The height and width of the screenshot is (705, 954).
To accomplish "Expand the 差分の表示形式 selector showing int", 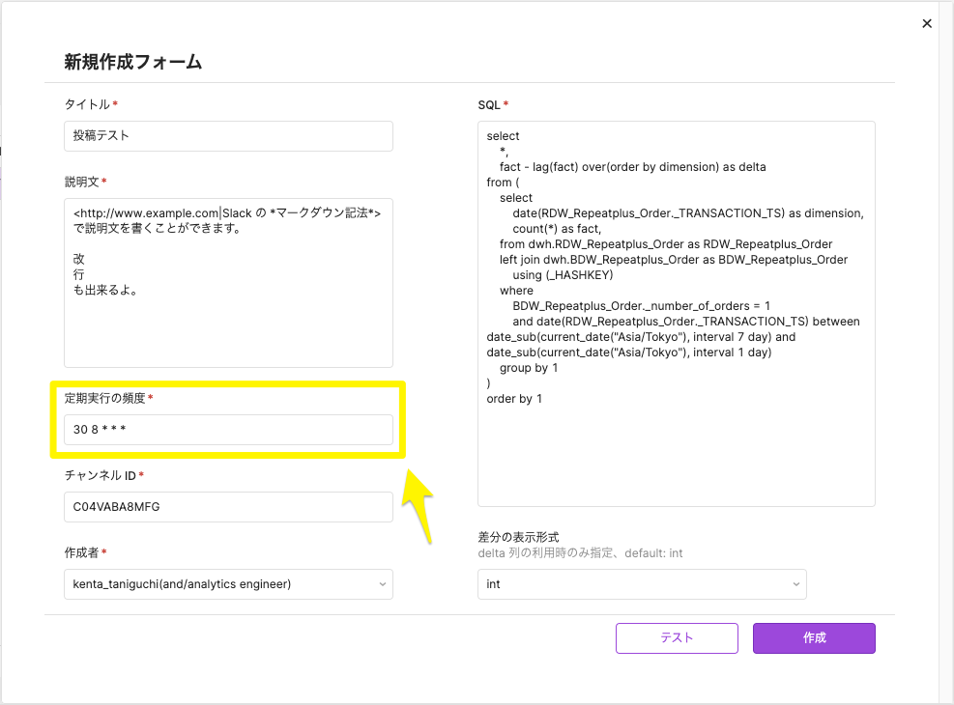I will click(641, 583).
